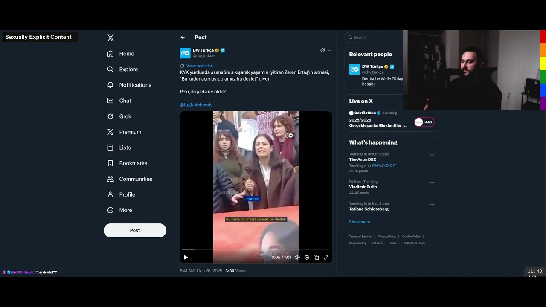Open the video settings gear

(307, 257)
